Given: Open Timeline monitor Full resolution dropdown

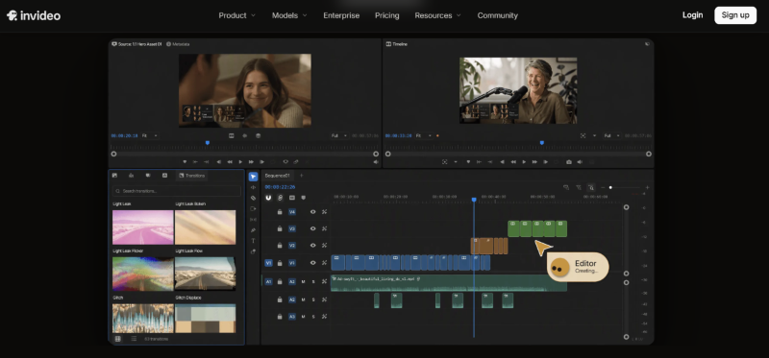Looking at the screenshot, I should click(x=612, y=135).
